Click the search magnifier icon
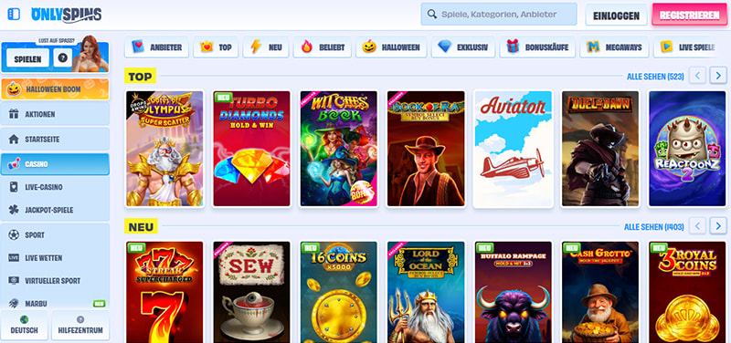Image resolution: width=731 pixels, height=343 pixels. coord(431,15)
